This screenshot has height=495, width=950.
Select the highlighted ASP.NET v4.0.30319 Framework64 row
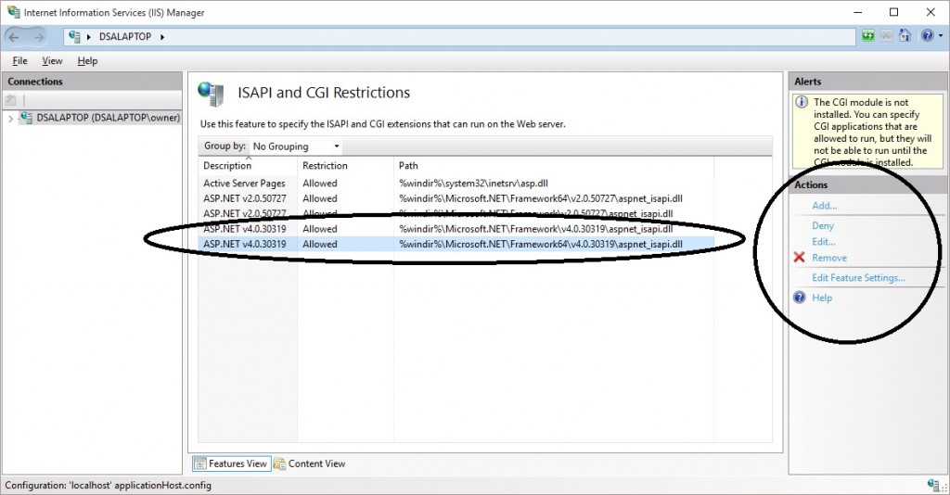click(456, 244)
